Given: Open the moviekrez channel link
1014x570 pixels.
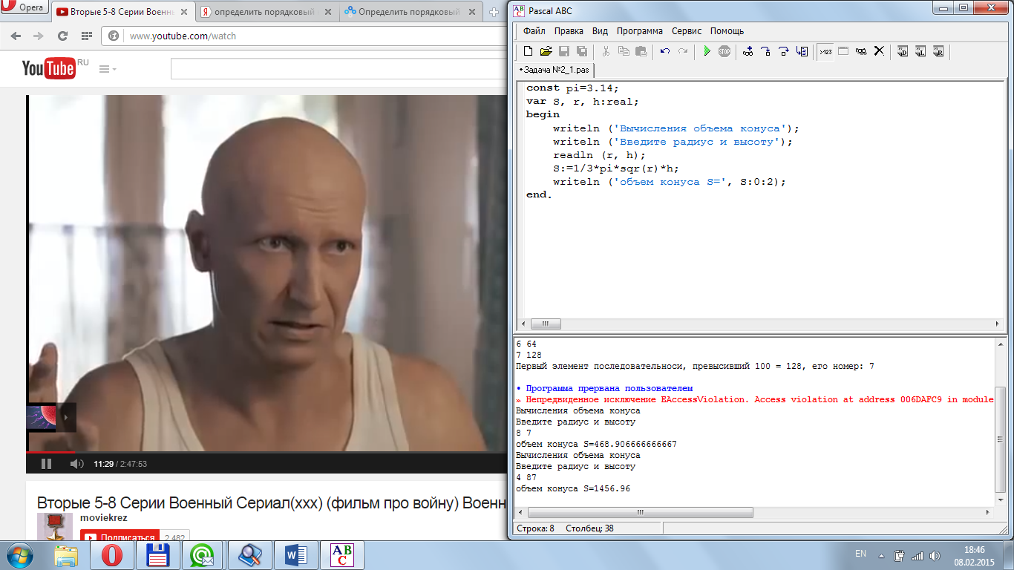Looking at the screenshot, I should click(103, 516).
